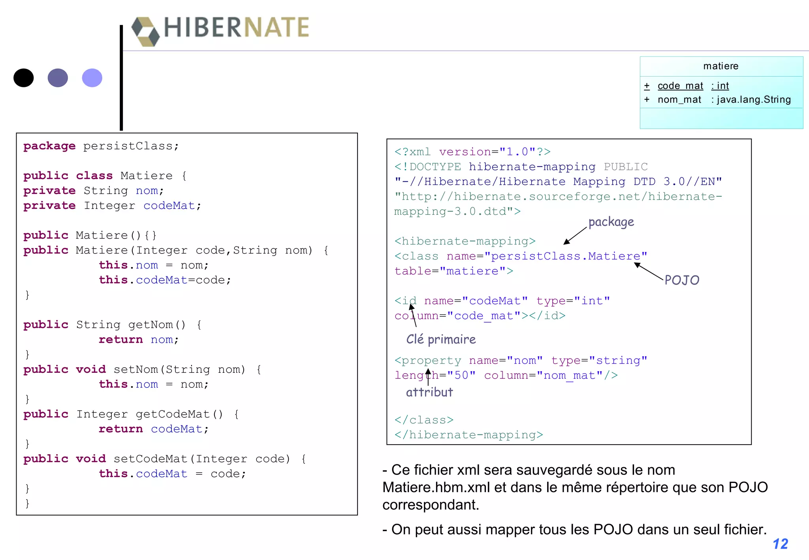Click the closing '</class>' tag
This screenshot has width=809, height=560.
point(424,420)
